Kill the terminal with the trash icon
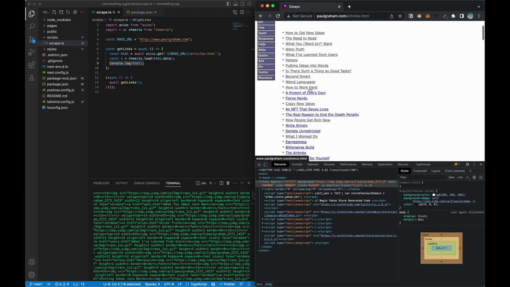This screenshot has width=510, height=287. coord(228,183)
